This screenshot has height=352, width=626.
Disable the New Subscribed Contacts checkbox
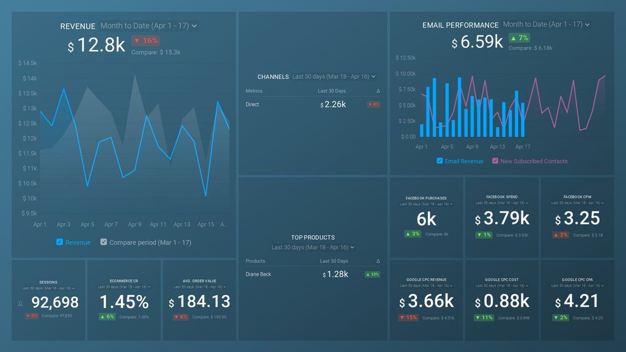(x=495, y=161)
